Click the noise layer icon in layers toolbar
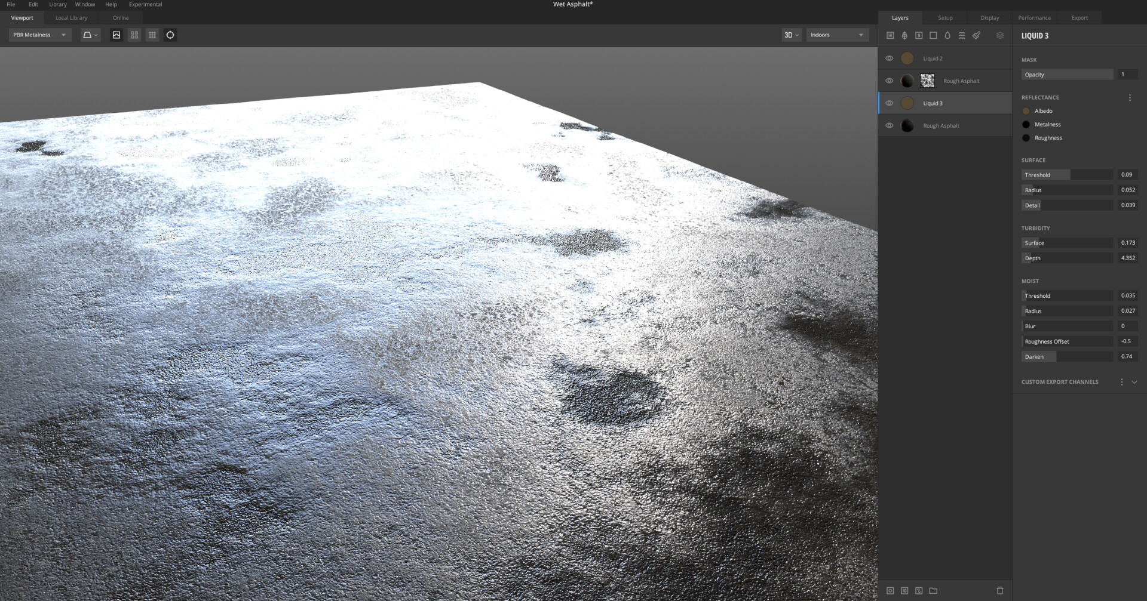Screen dimensions: 1147x601 (x=962, y=35)
